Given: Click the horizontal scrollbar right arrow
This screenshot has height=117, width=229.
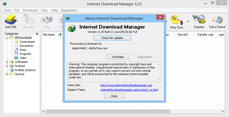Looking at the screenshot, I should pos(222,111).
